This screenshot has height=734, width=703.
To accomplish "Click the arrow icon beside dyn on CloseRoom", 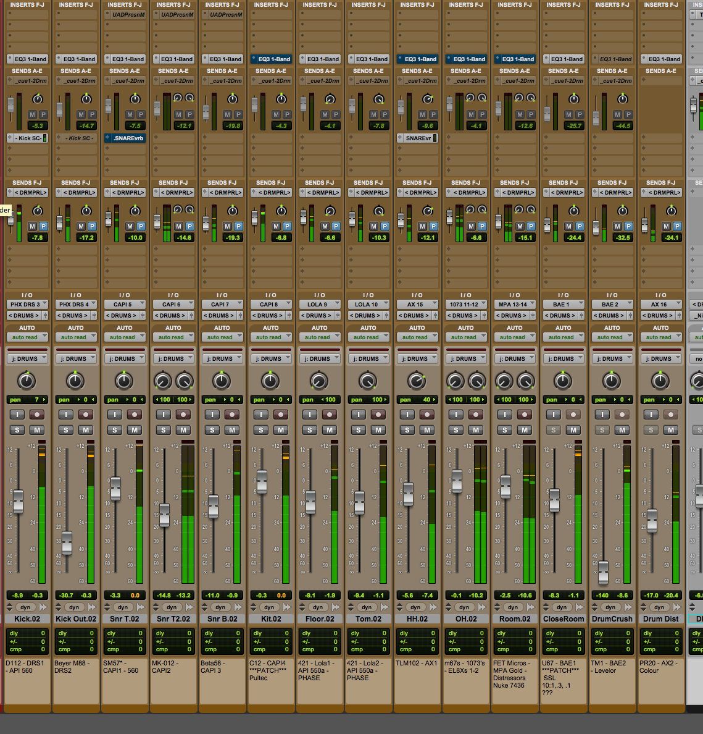I will coord(580,607).
